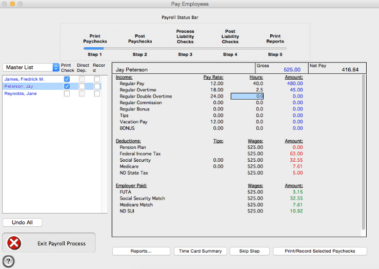
Task: Click Regular Pay amount 480.00
Action: point(295,84)
